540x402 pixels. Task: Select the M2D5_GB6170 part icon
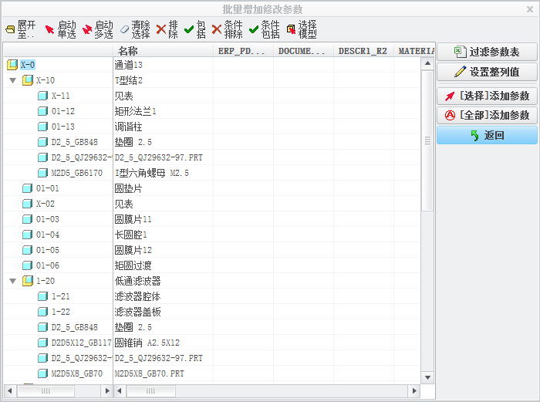point(42,173)
